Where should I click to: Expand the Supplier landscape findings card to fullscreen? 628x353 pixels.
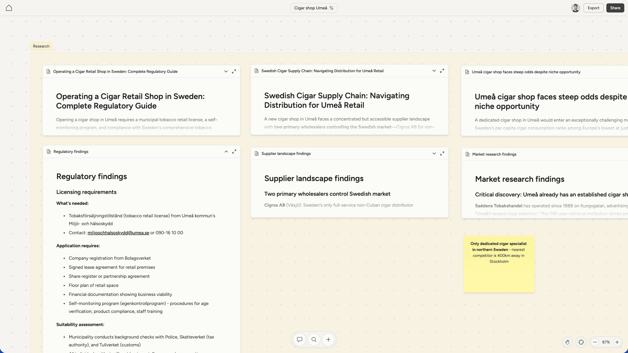[442, 153]
